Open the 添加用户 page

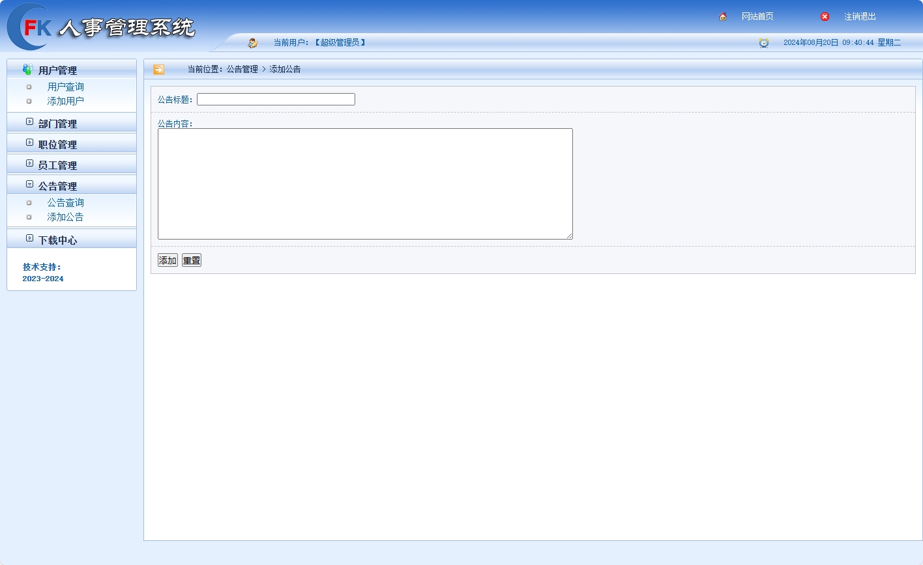point(65,101)
